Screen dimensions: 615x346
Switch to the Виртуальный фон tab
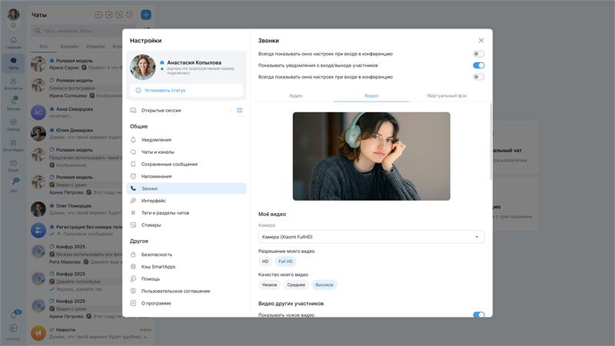447,95
